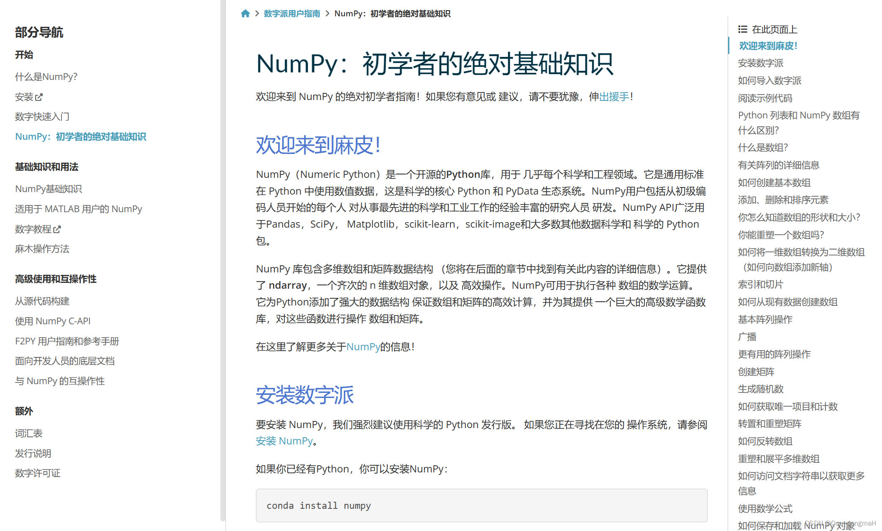Screen dimensions: 882x531
Task: Jump to 添加、删除和排序元素
Action: pyautogui.click(x=783, y=200)
